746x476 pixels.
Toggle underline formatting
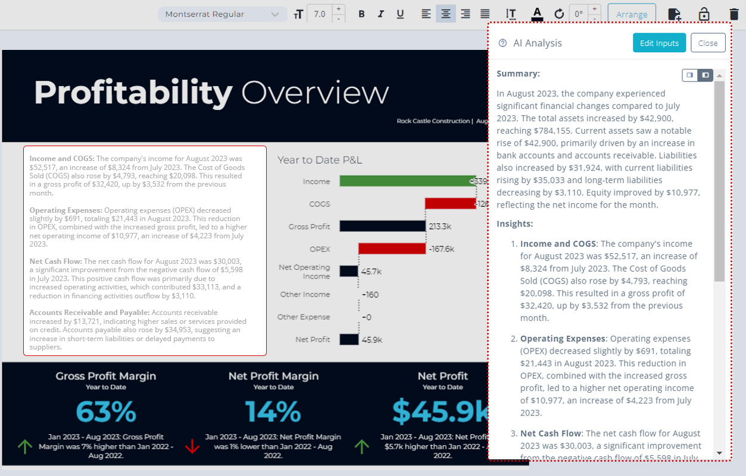[400, 14]
